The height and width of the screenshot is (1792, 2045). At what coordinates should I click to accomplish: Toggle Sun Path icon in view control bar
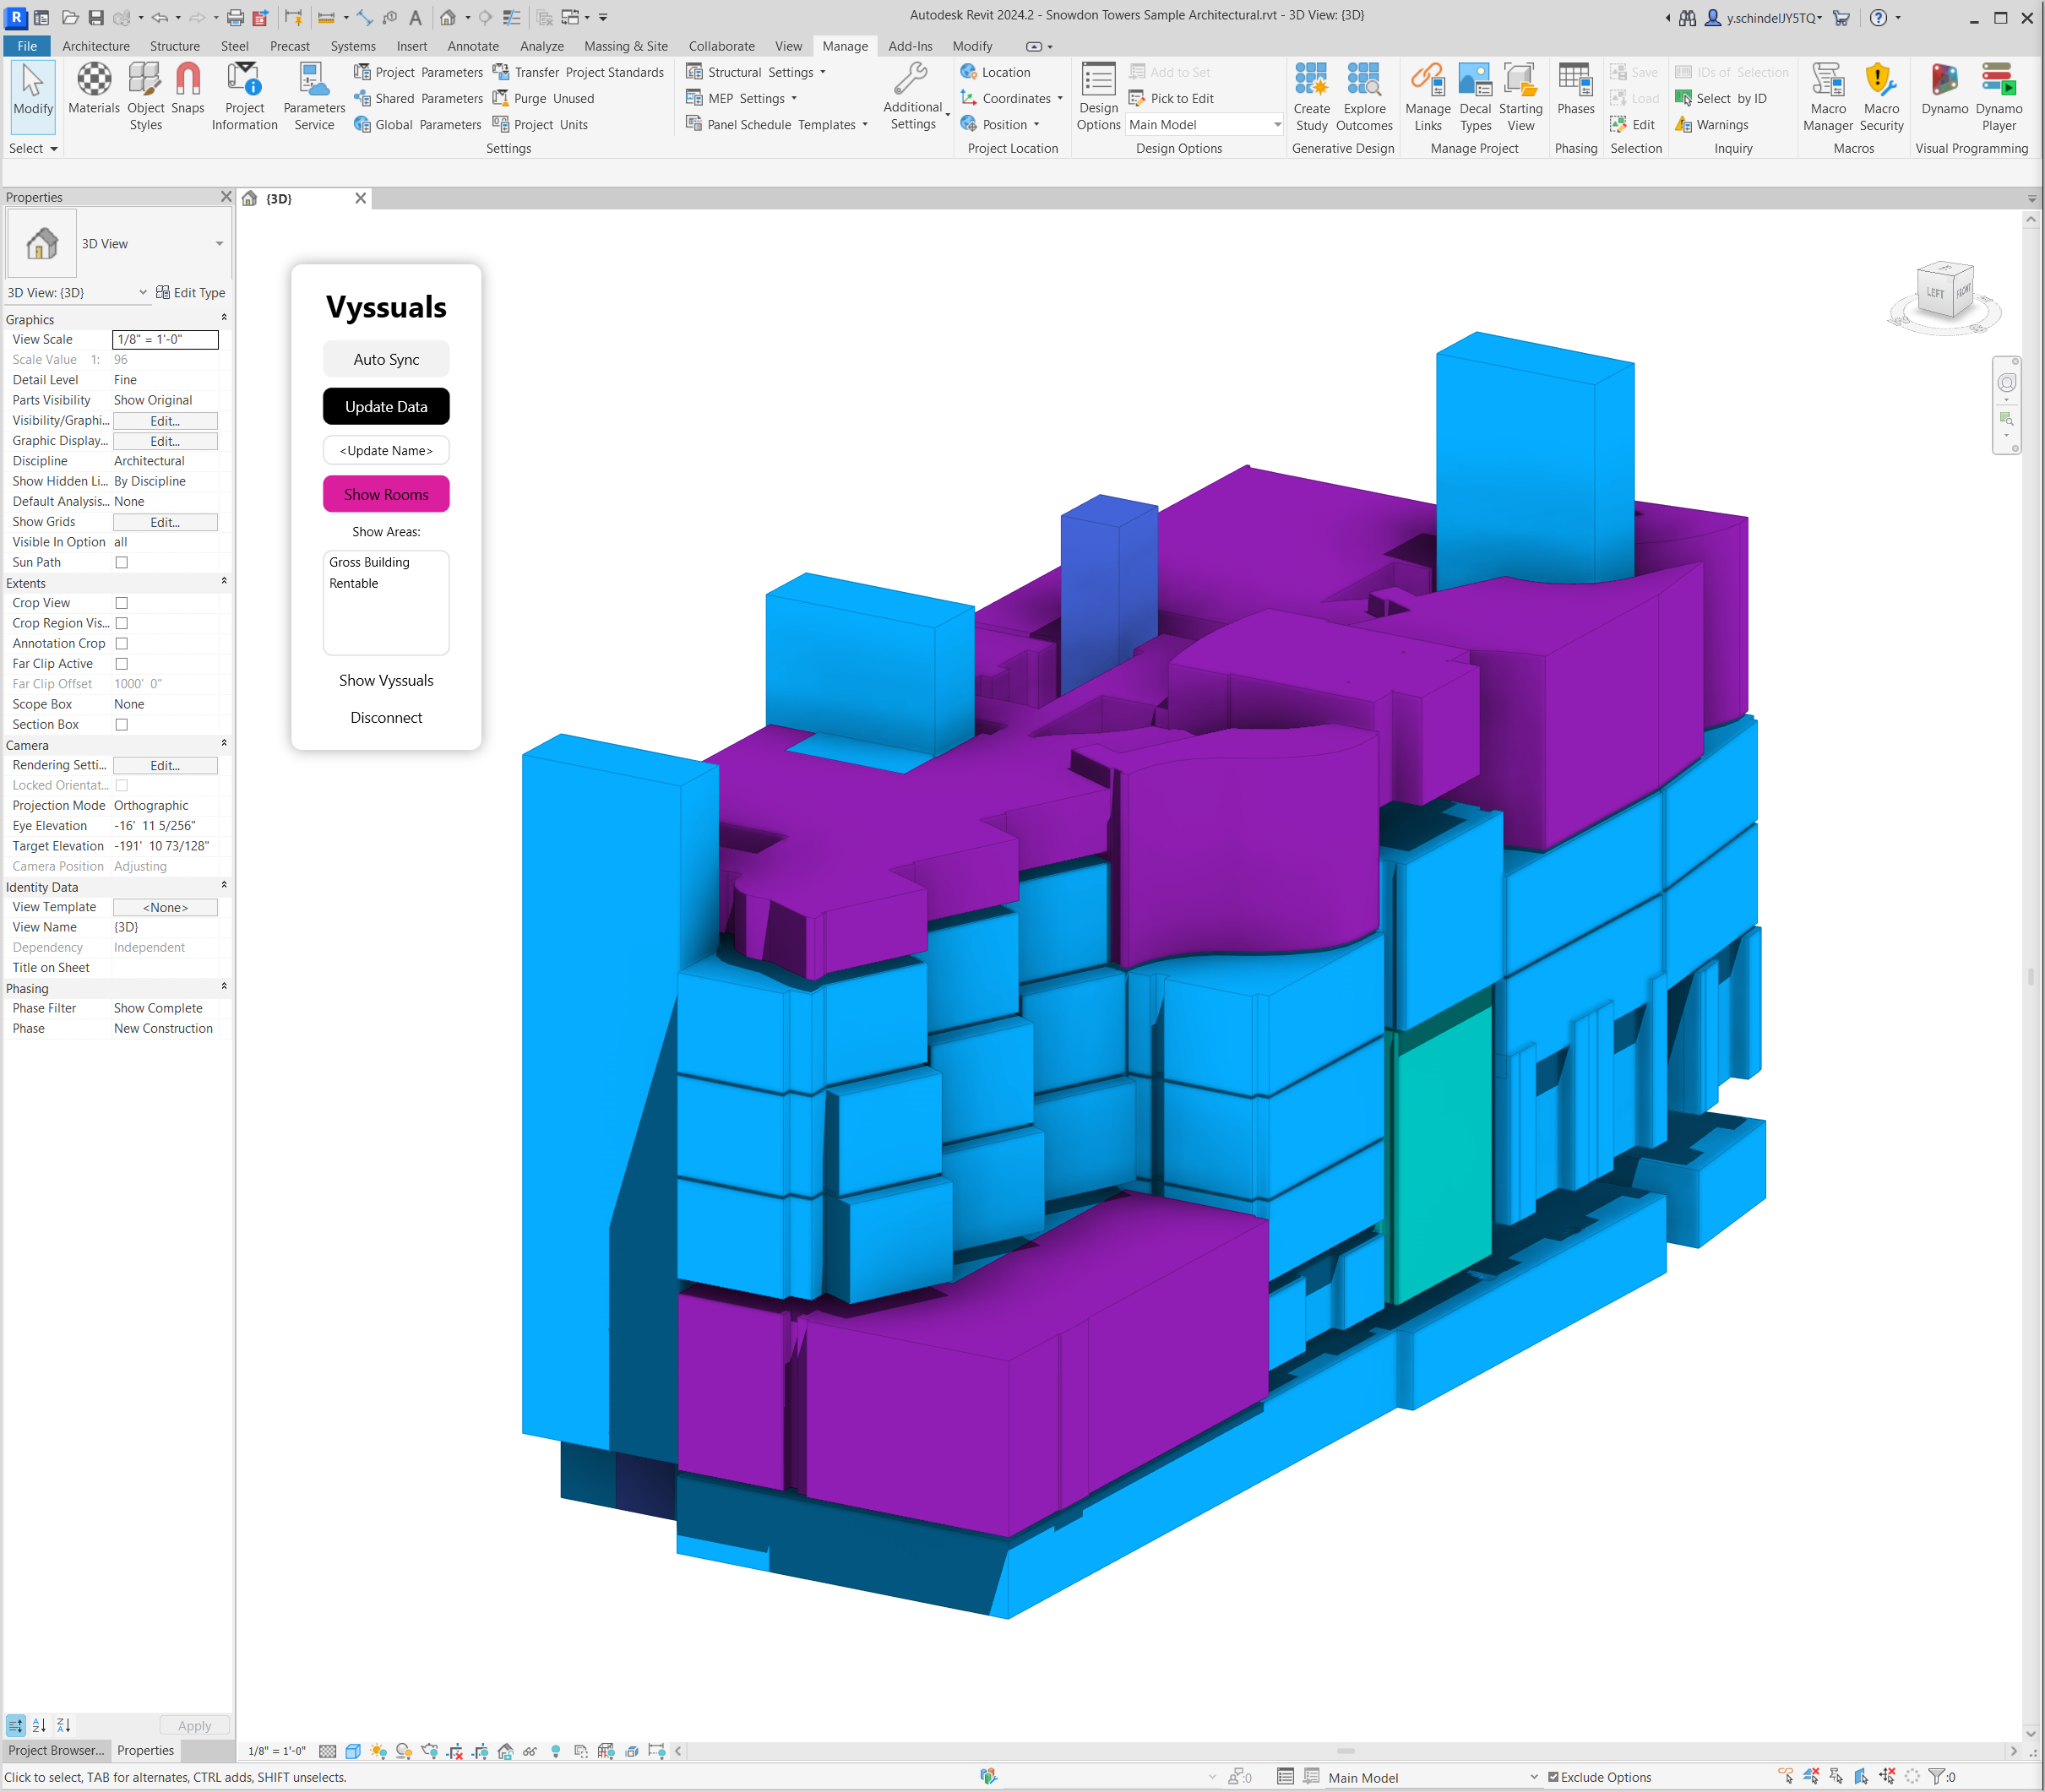point(378,1751)
